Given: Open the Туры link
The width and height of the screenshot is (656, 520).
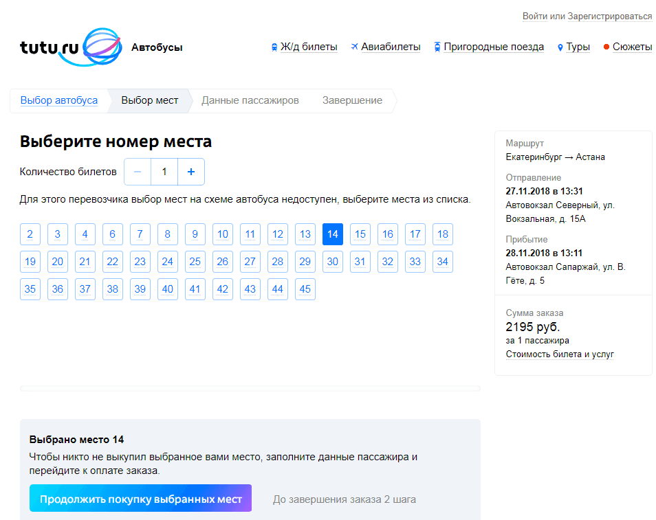Looking at the screenshot, I should (x=578, y=47).
